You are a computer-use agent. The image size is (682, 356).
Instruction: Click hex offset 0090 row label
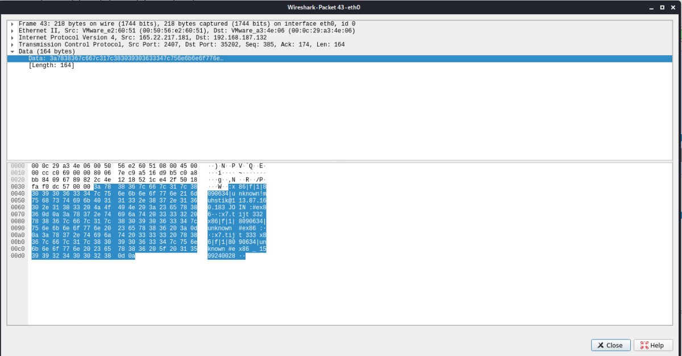tap(18, 228)
